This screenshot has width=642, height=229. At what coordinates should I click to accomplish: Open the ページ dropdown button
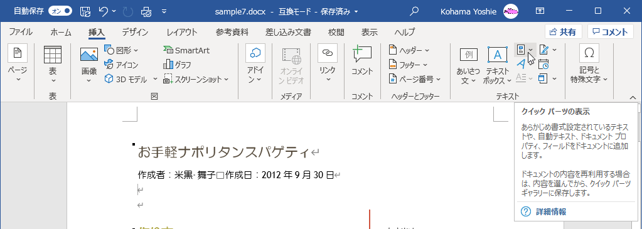click(18, 63)
